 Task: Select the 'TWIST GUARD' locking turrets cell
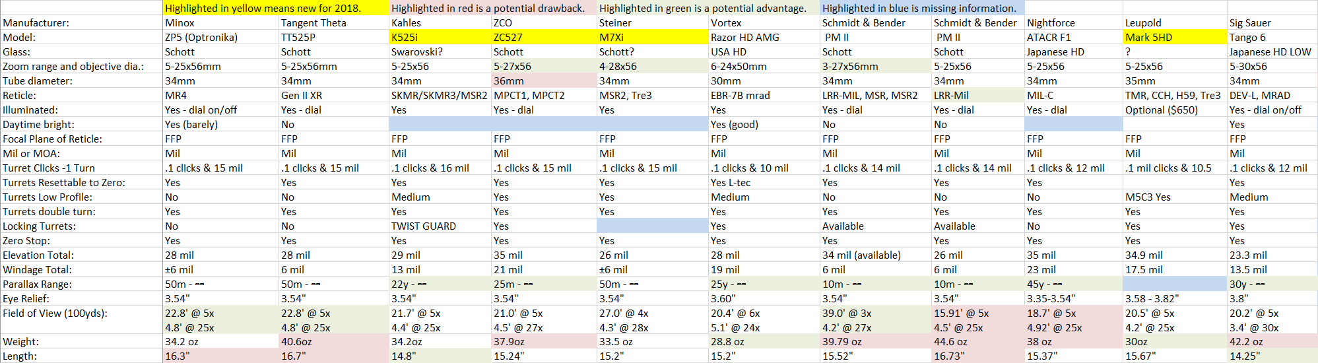pos(440,226)
